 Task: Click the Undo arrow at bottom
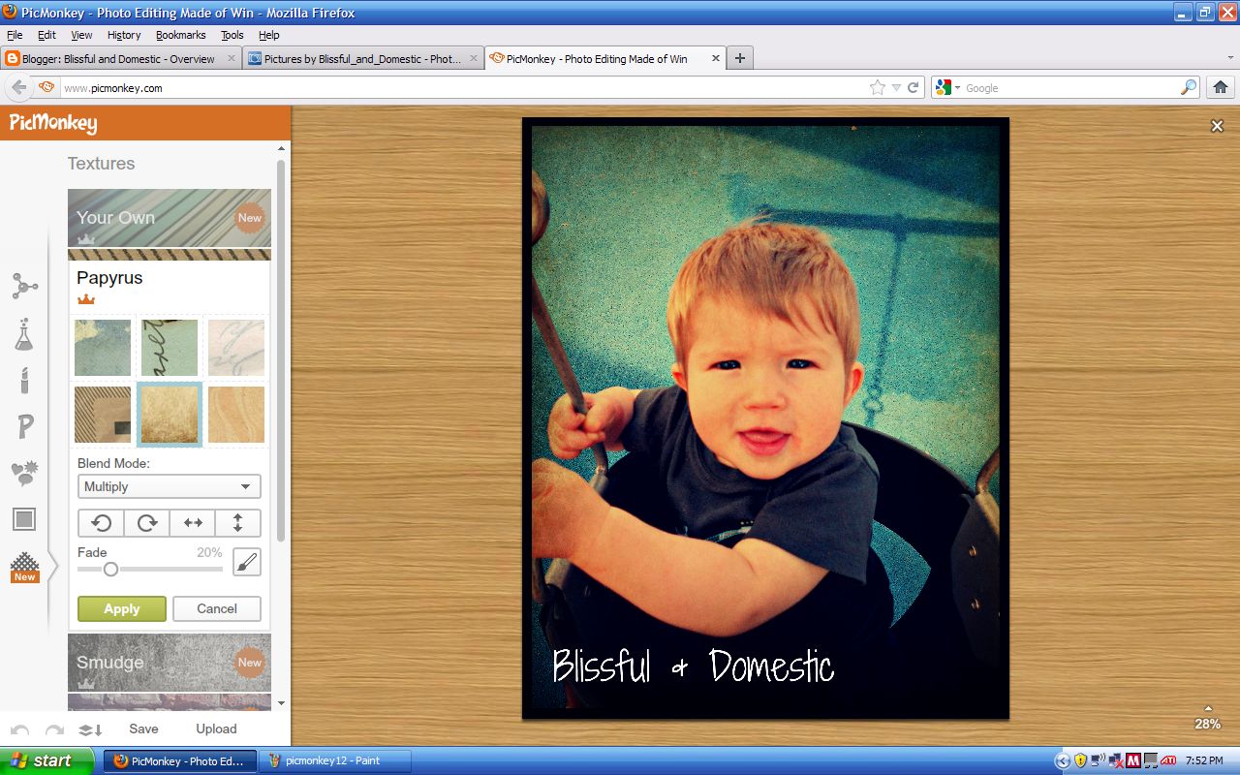pyautogui.click(x=20, y=729)
